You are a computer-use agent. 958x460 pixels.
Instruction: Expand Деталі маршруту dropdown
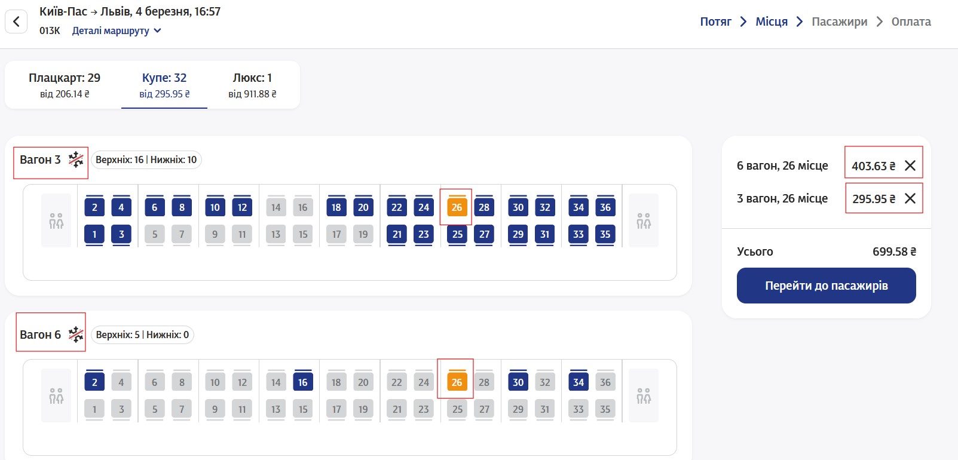click(x=117, y=30)
